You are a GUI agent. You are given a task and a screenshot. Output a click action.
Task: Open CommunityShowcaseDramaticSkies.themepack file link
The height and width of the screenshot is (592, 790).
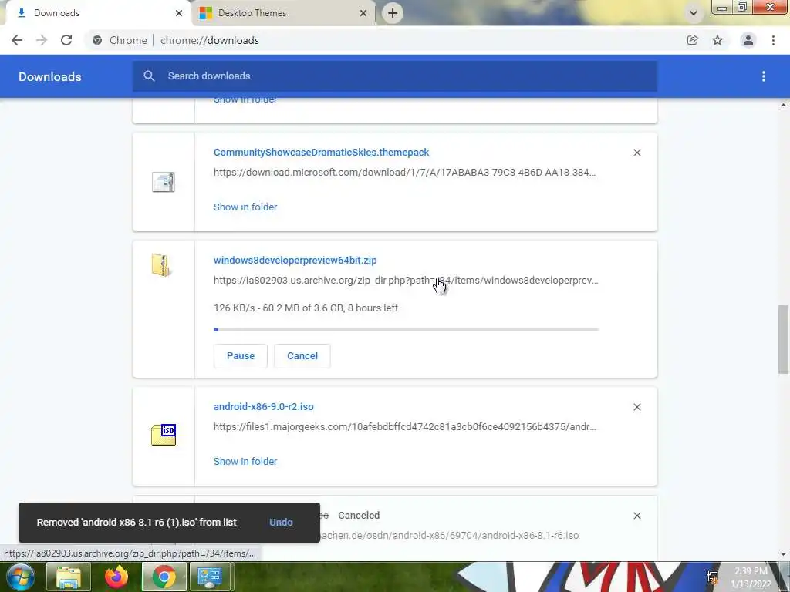[x=322, y=153]
